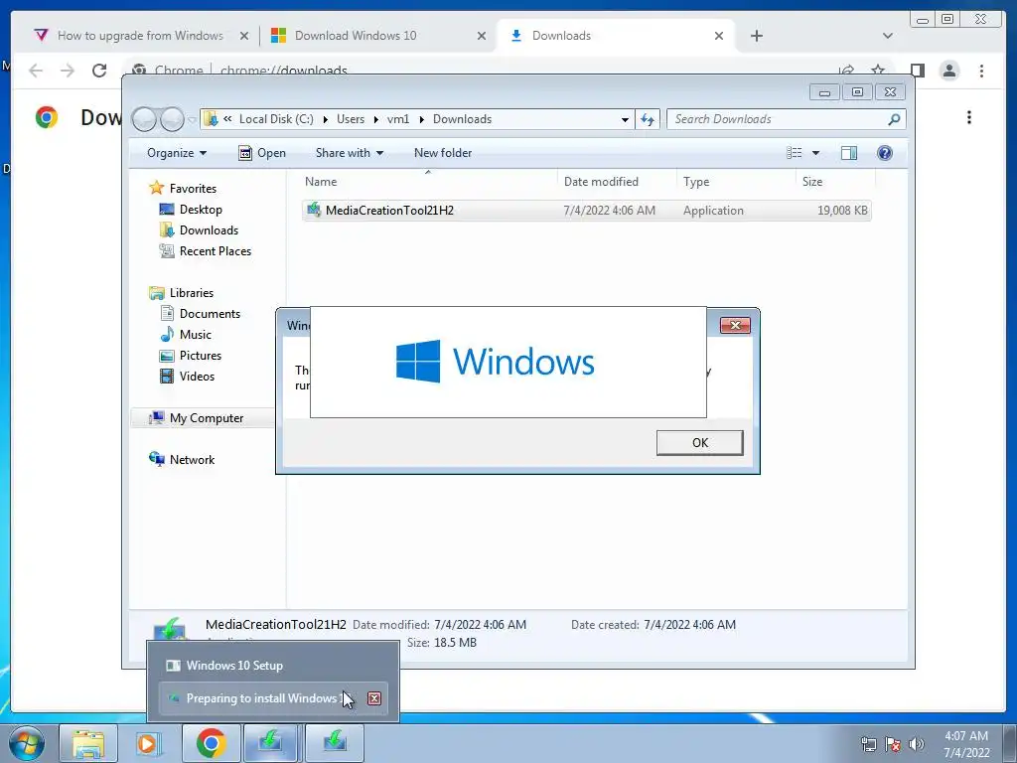This screenshot has width=1017, height=763.
Task: Change view using the views icon
Action: (x=794, y=153)
